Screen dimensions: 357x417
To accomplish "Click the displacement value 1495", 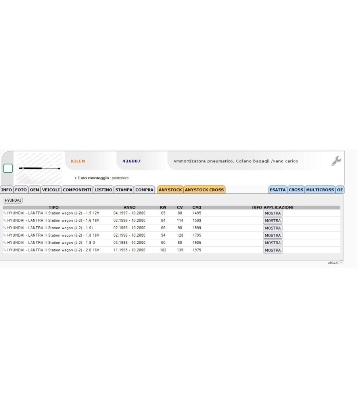I will [197, 213].
